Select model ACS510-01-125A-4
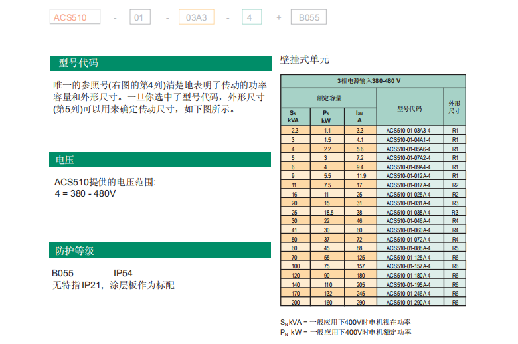 [408, 257]
